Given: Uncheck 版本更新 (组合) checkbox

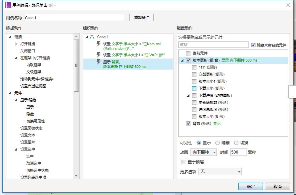Looking at the screenshot, I should [x=188, y=60].
